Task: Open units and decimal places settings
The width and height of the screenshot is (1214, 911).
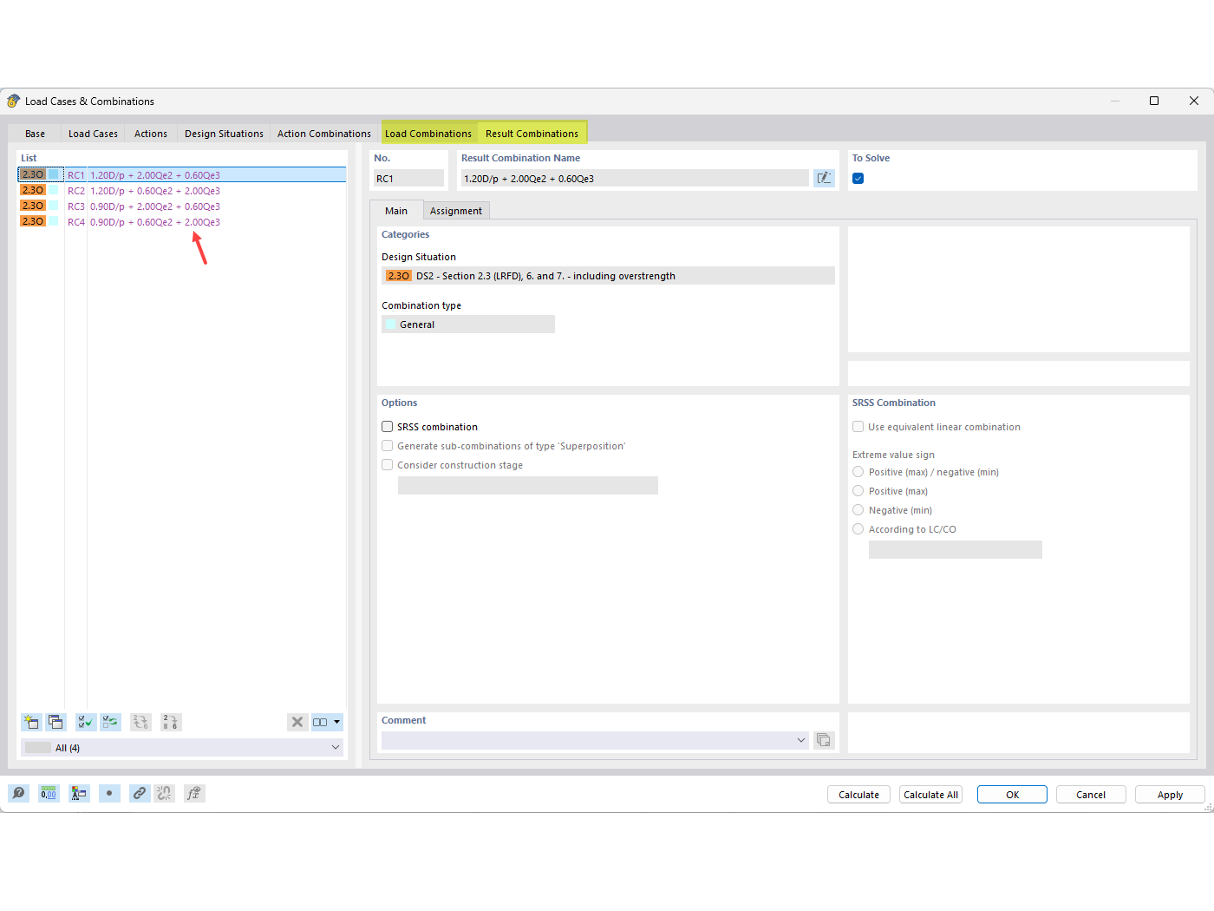Action: click(x=49, y=793)
